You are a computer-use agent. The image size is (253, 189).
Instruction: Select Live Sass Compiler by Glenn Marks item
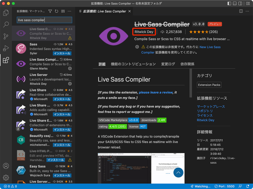point(44,64)
